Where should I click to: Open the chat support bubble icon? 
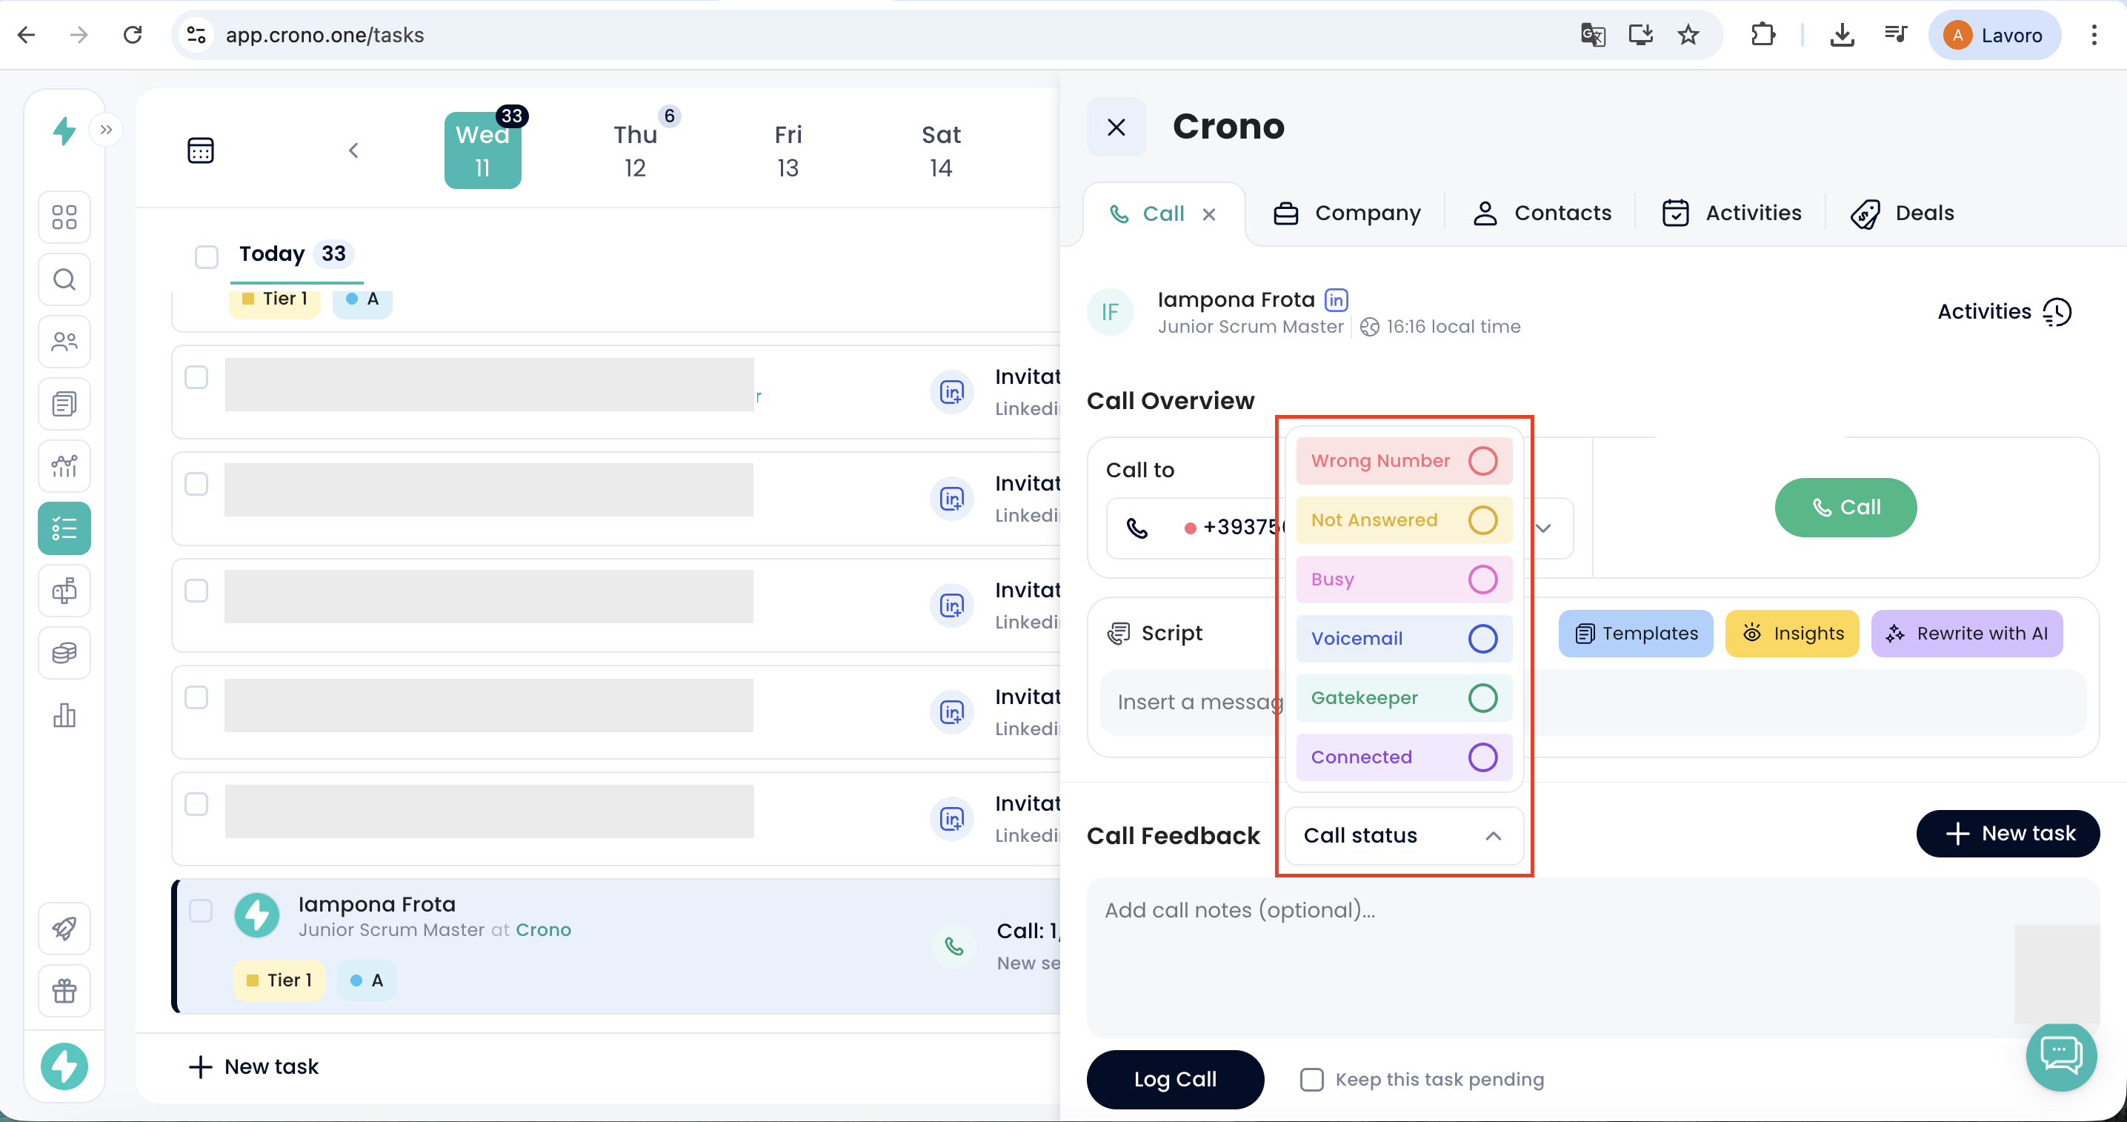pos(2060,1056)
